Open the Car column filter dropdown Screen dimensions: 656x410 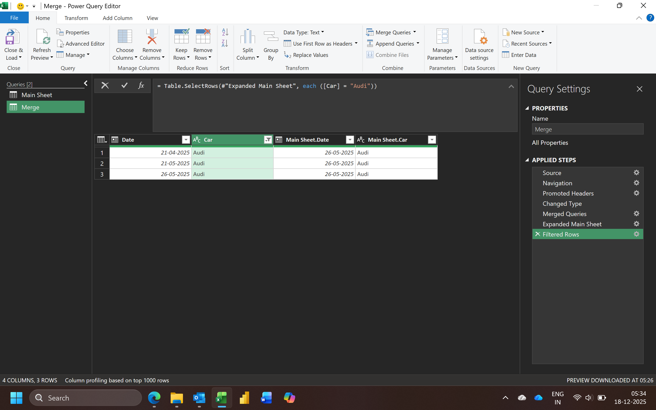tap(268, 140)
